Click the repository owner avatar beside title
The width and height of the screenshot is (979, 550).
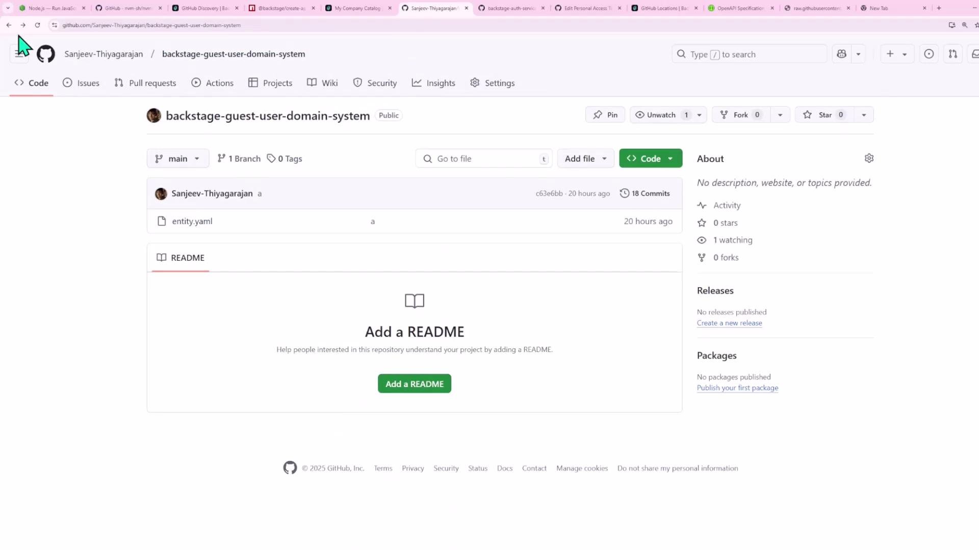[x=154, y=116]
